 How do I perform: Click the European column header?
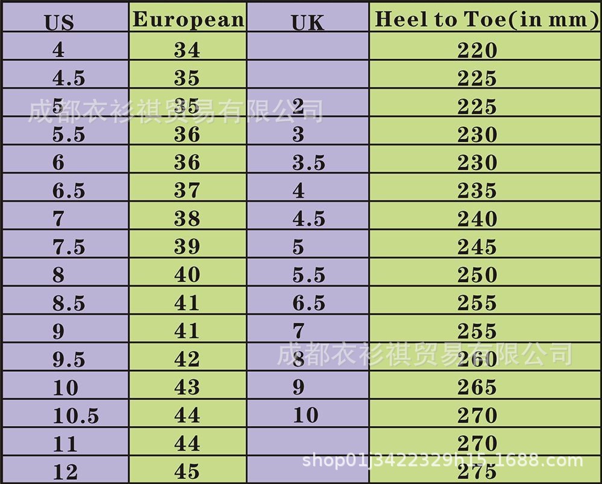[x=188, y=19]
